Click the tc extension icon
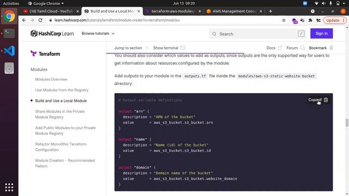 [x=318, y=20]
